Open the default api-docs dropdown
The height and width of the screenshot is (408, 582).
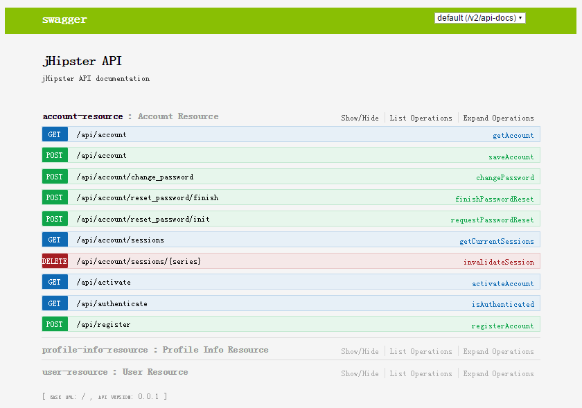tap(479, 18)
